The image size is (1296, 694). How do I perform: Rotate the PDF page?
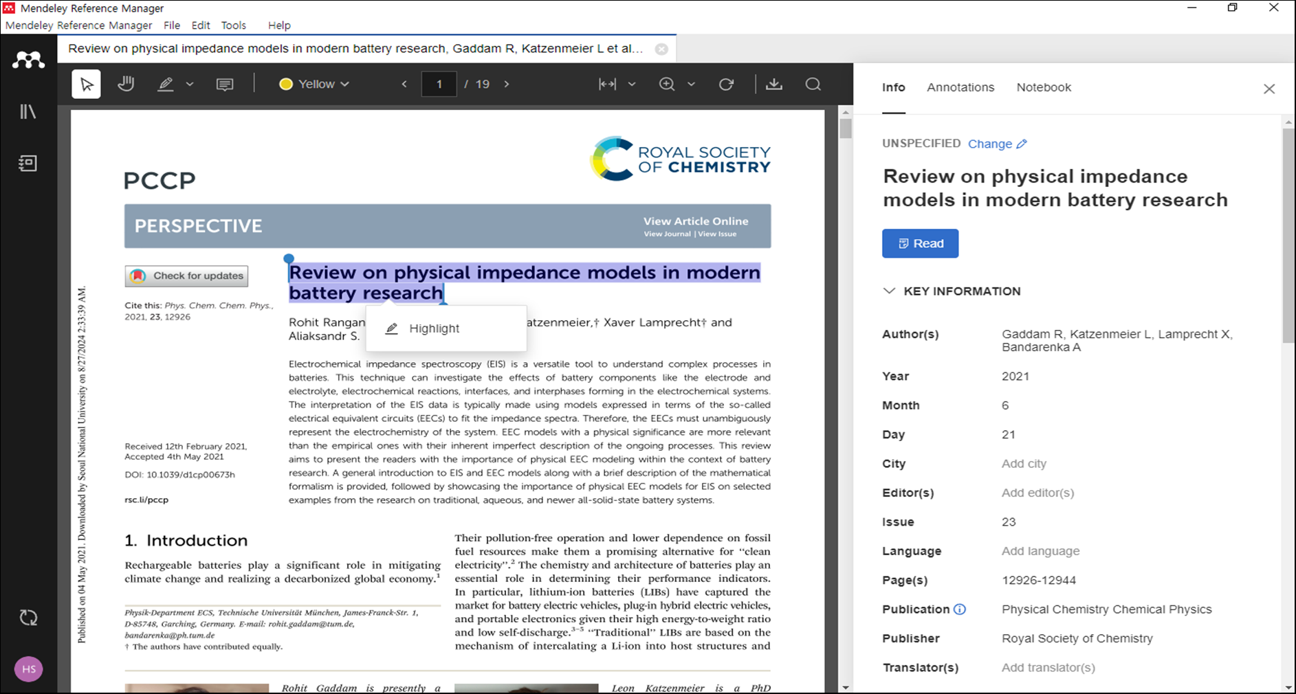coord(726,84)
